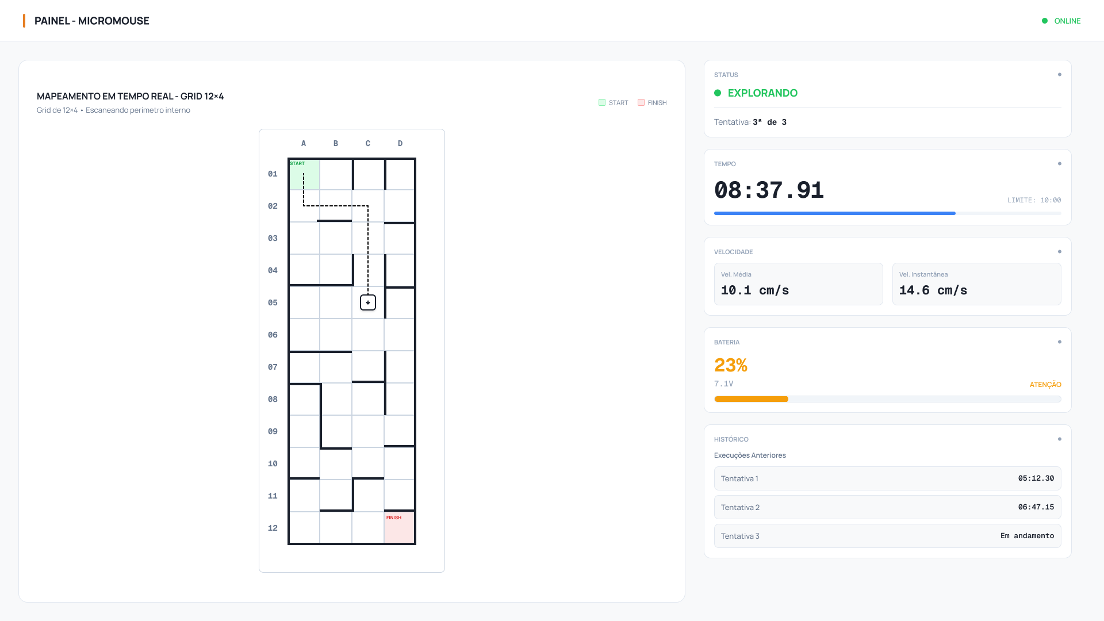Screen dimensions: 1104x621
Task: Click the green ONLINE status dot
Action: tap(1045, 21)
